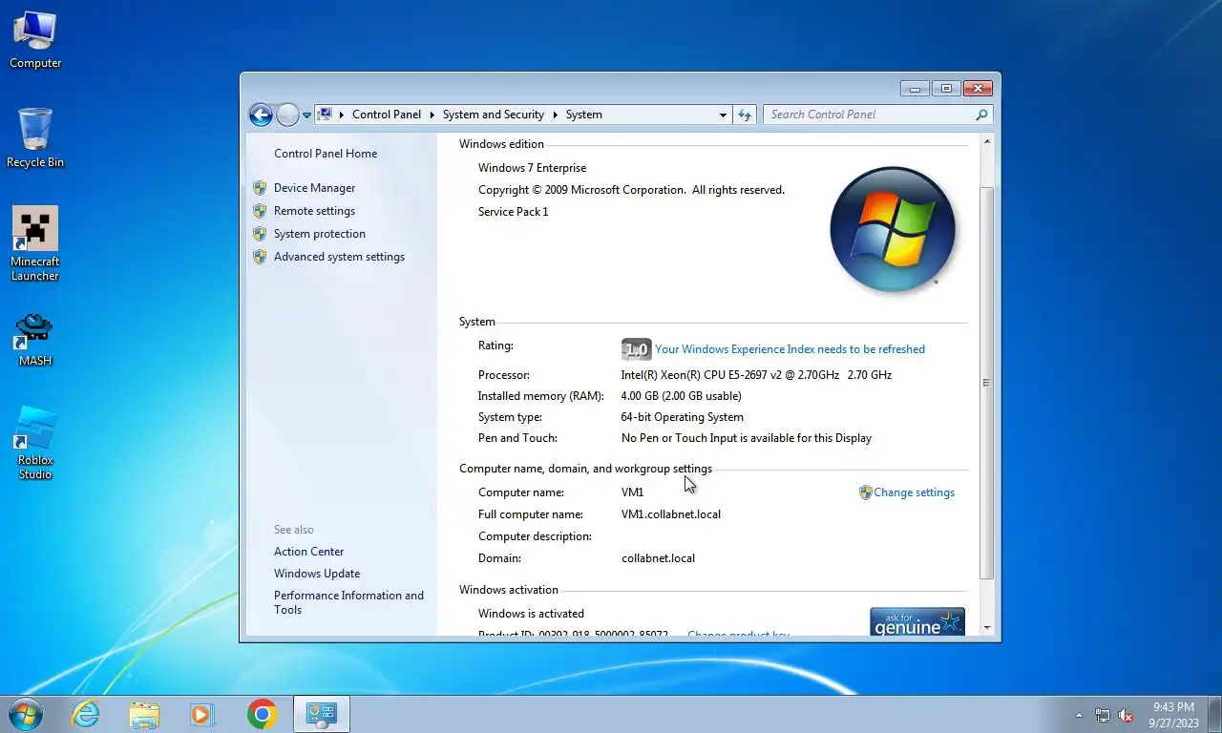Open Control Panel Home
Viewport: 1222px width, 733px height.
(x=326, y=154)
